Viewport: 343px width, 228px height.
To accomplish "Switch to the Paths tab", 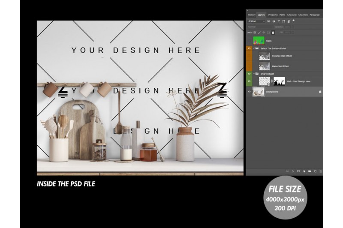I will coord(283,15).
